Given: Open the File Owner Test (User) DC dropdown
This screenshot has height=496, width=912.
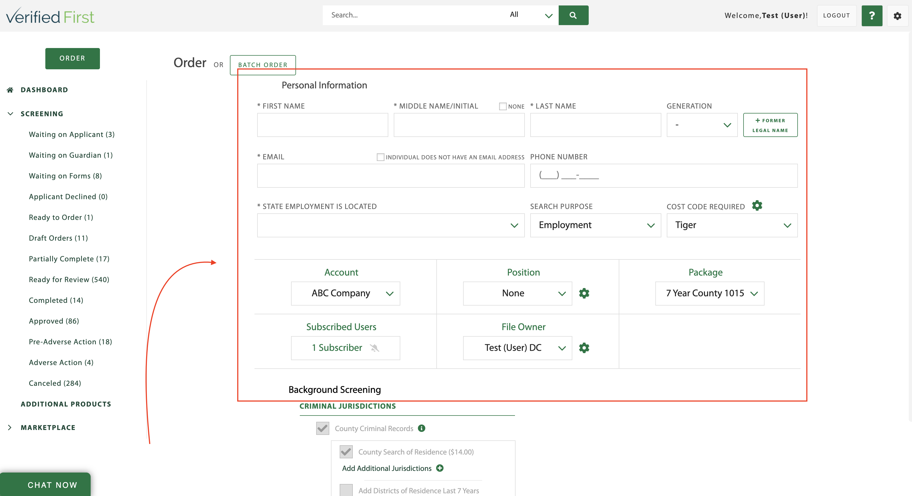Looking at the screenshot, I should [x=517, y=348].
